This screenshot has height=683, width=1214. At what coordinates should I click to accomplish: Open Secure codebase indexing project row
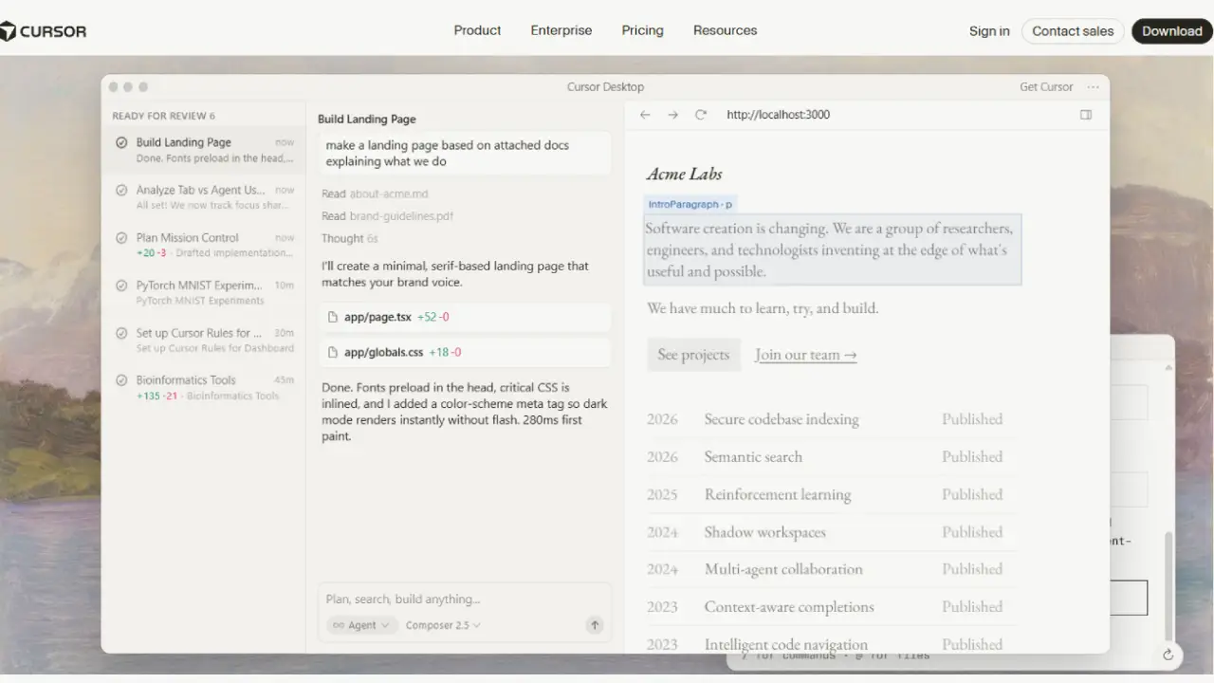coord(832,419)
